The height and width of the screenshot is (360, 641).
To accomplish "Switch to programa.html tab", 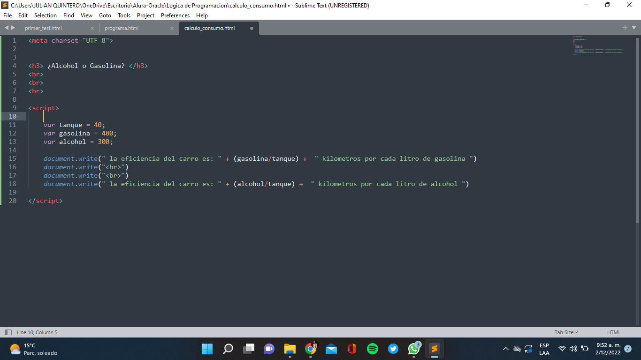I will click(x=122, y=28).
